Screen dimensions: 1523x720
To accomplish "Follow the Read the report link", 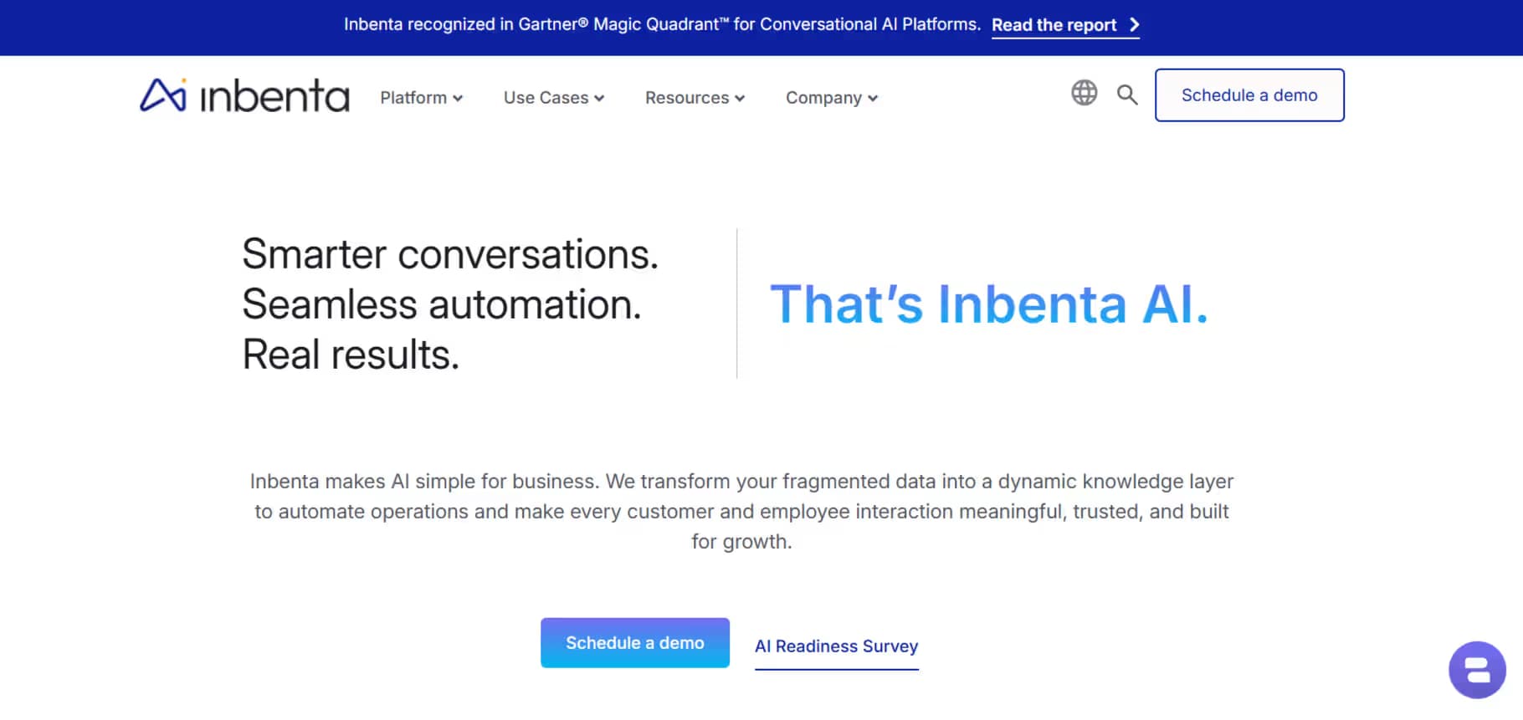I will pyautogui.click(x=1054, y=25).
